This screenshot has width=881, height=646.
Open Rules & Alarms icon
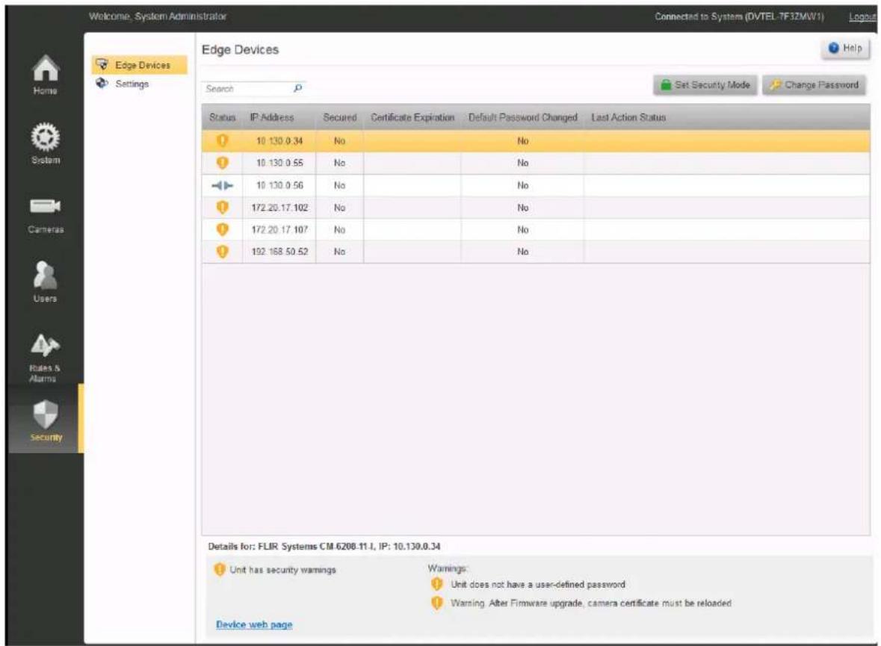(45, 346)
